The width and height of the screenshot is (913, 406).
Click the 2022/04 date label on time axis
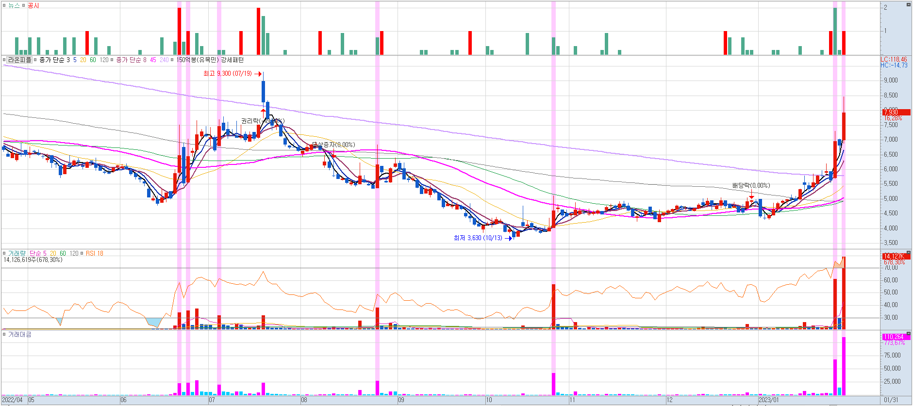coord(12,400)
